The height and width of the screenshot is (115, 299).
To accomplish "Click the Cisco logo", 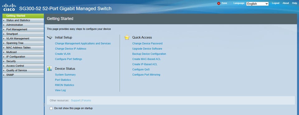I will pyautogui.click(x=9, y=7).
